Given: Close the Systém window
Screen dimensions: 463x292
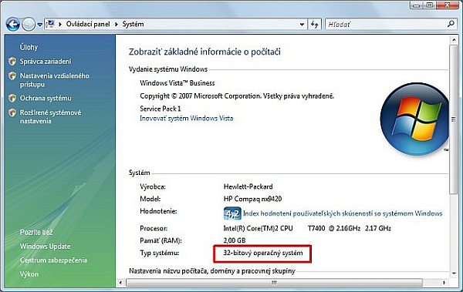Looking at the screenshot, I should pos(448,5).
